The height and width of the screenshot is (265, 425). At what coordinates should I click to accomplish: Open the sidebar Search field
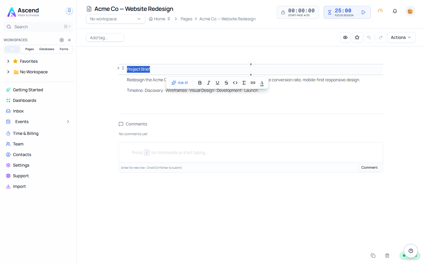(x=38, y=27)
